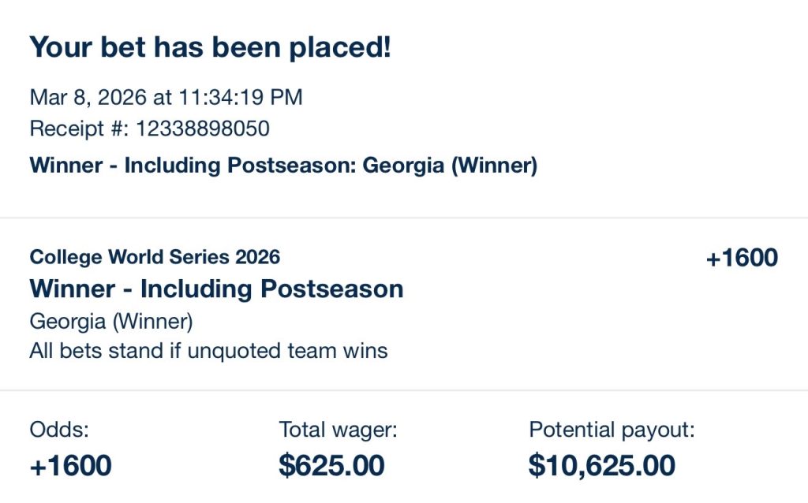
Task: Click the large "Winner - Including Postseason" market title
Action: point(216,289)
